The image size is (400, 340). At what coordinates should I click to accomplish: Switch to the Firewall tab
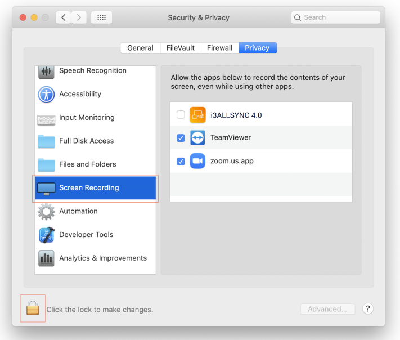click(219, 48)
